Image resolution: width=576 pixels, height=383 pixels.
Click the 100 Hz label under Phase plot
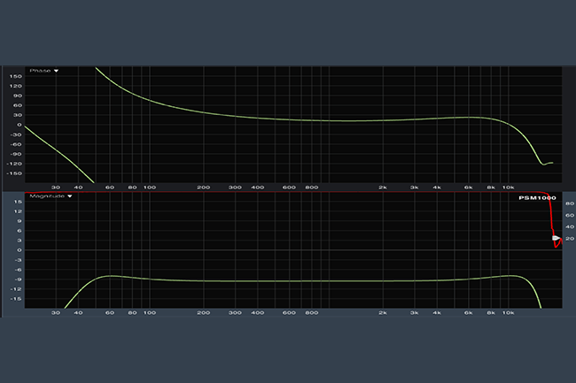tap(150, 188)
